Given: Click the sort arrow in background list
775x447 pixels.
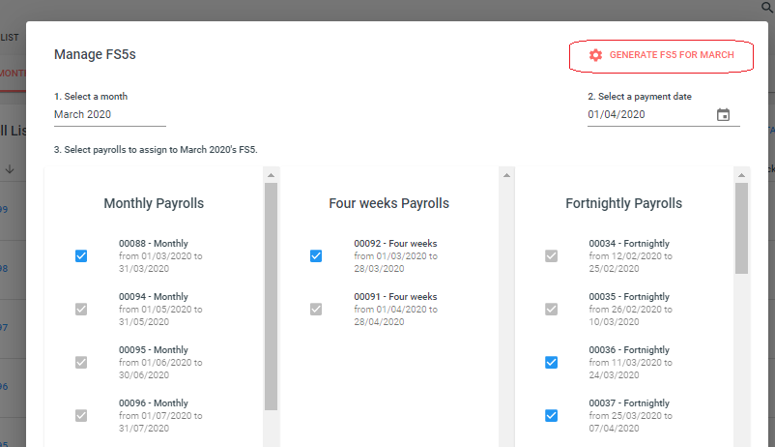Looking at the screenshot, I should 10,169.
